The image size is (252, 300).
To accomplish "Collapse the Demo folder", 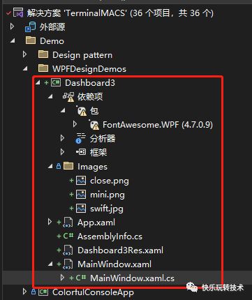I will click(x=13, y=41).
